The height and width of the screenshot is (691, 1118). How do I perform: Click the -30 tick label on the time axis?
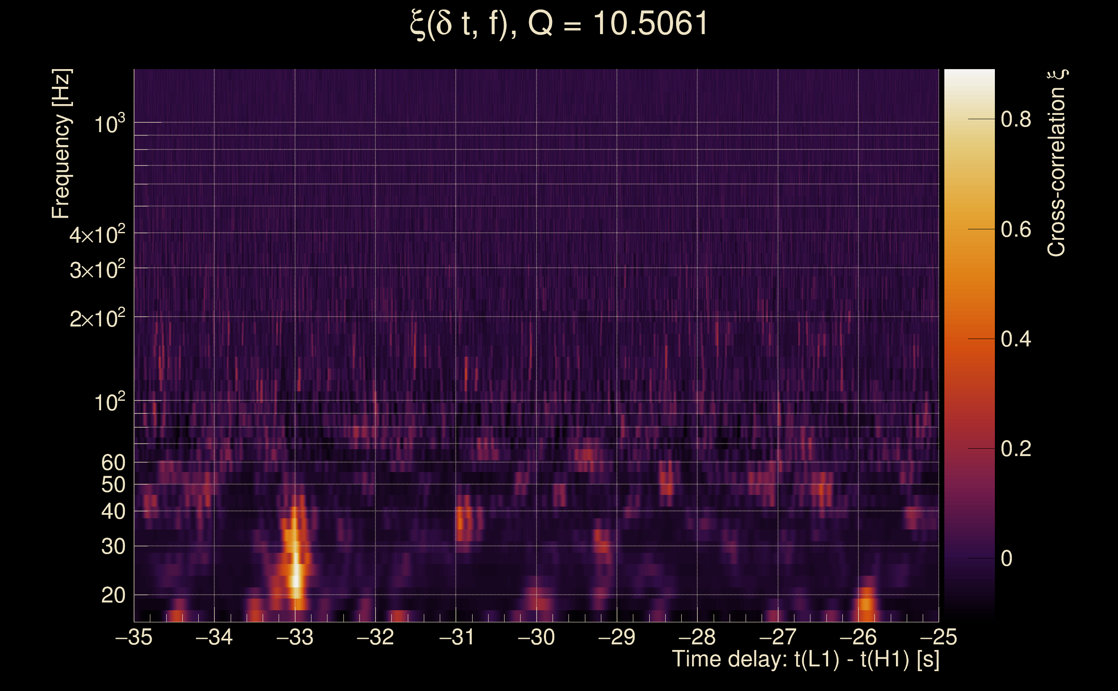[x=536, y=637]
